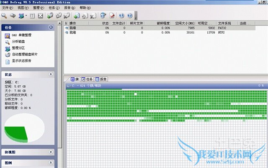Viewport: 268px width, 168px height.
Task: Click the 13709 free space cell
Action: (x=211, y=32)
